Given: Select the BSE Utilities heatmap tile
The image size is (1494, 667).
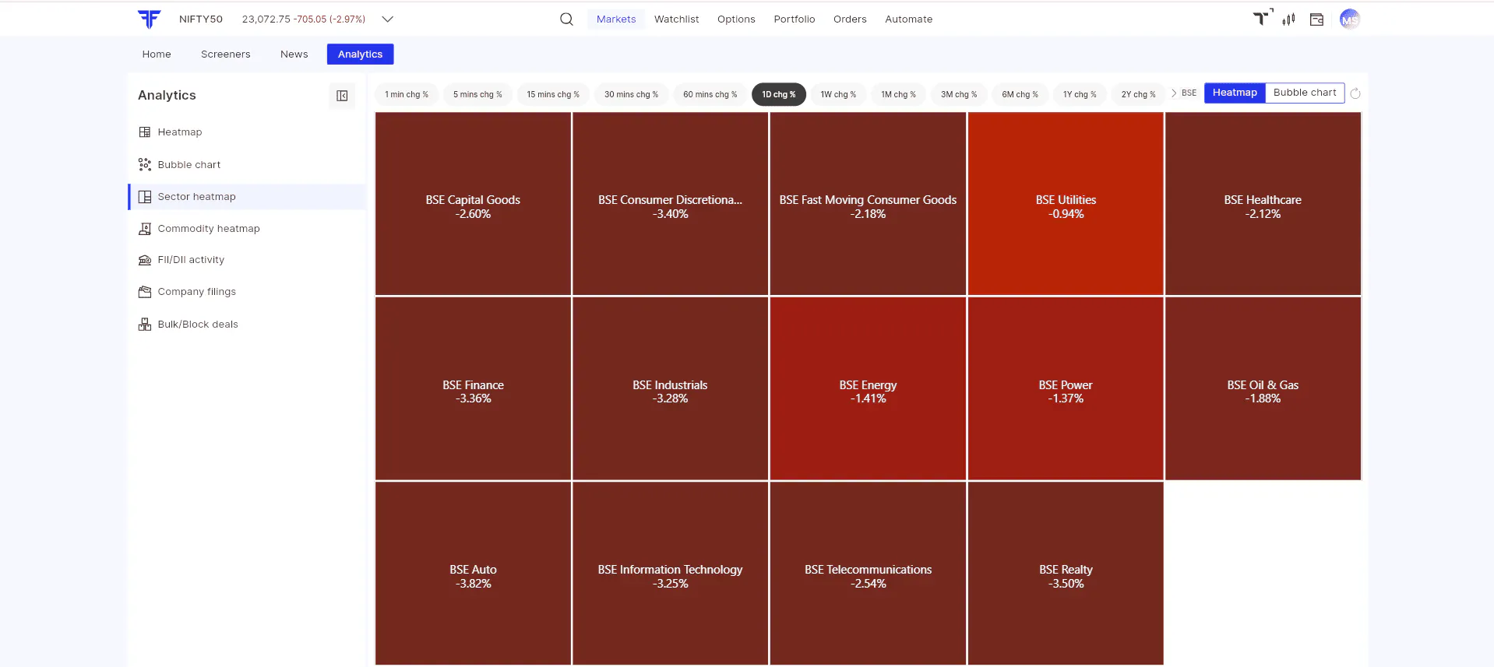Looking at the screenshot, I should coord(1066,204).
